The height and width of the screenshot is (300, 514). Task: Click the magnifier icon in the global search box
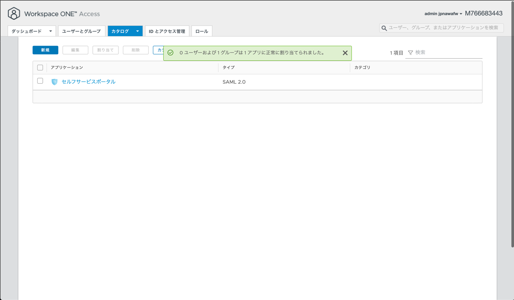click(384, 28)
